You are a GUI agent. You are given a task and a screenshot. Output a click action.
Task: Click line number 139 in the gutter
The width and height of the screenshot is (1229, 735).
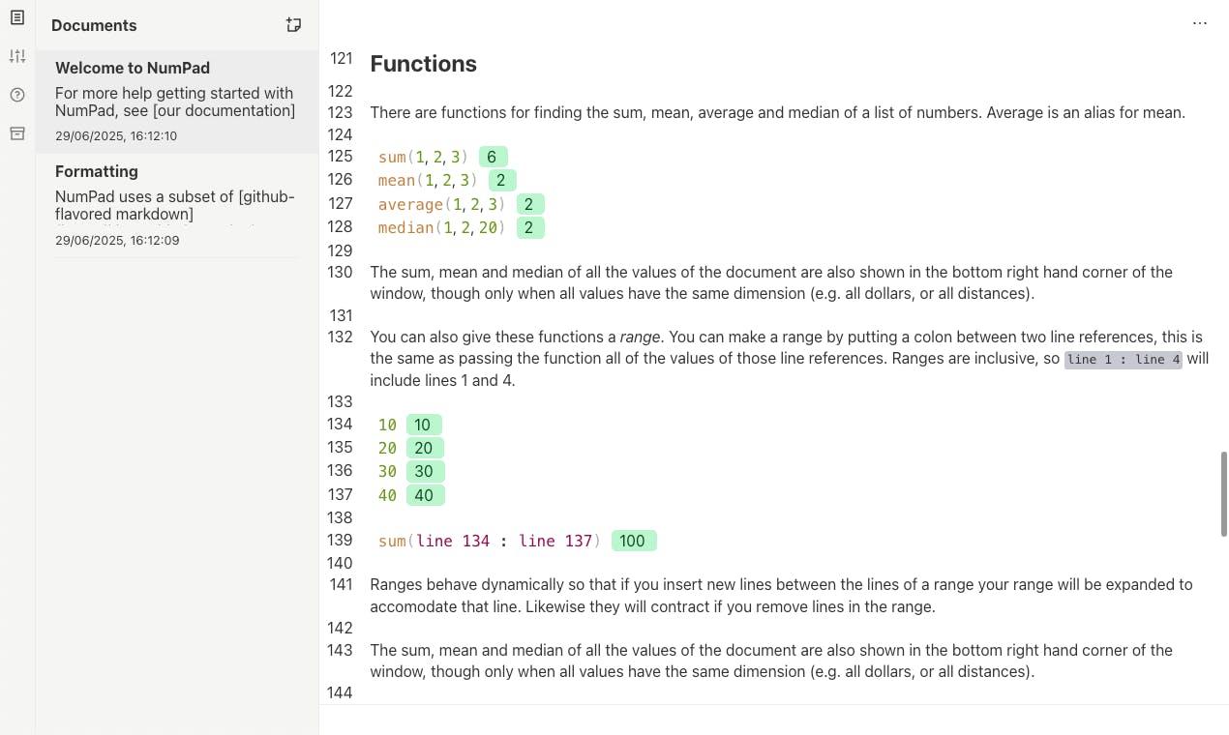[341, 540]
